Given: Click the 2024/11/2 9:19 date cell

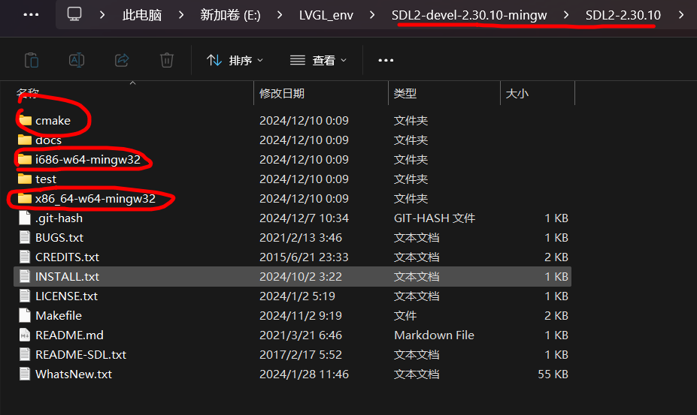Looking at the screenshot, I should click(301, 316).
